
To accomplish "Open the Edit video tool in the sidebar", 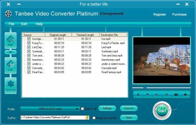I will click(x=11, y=65).
